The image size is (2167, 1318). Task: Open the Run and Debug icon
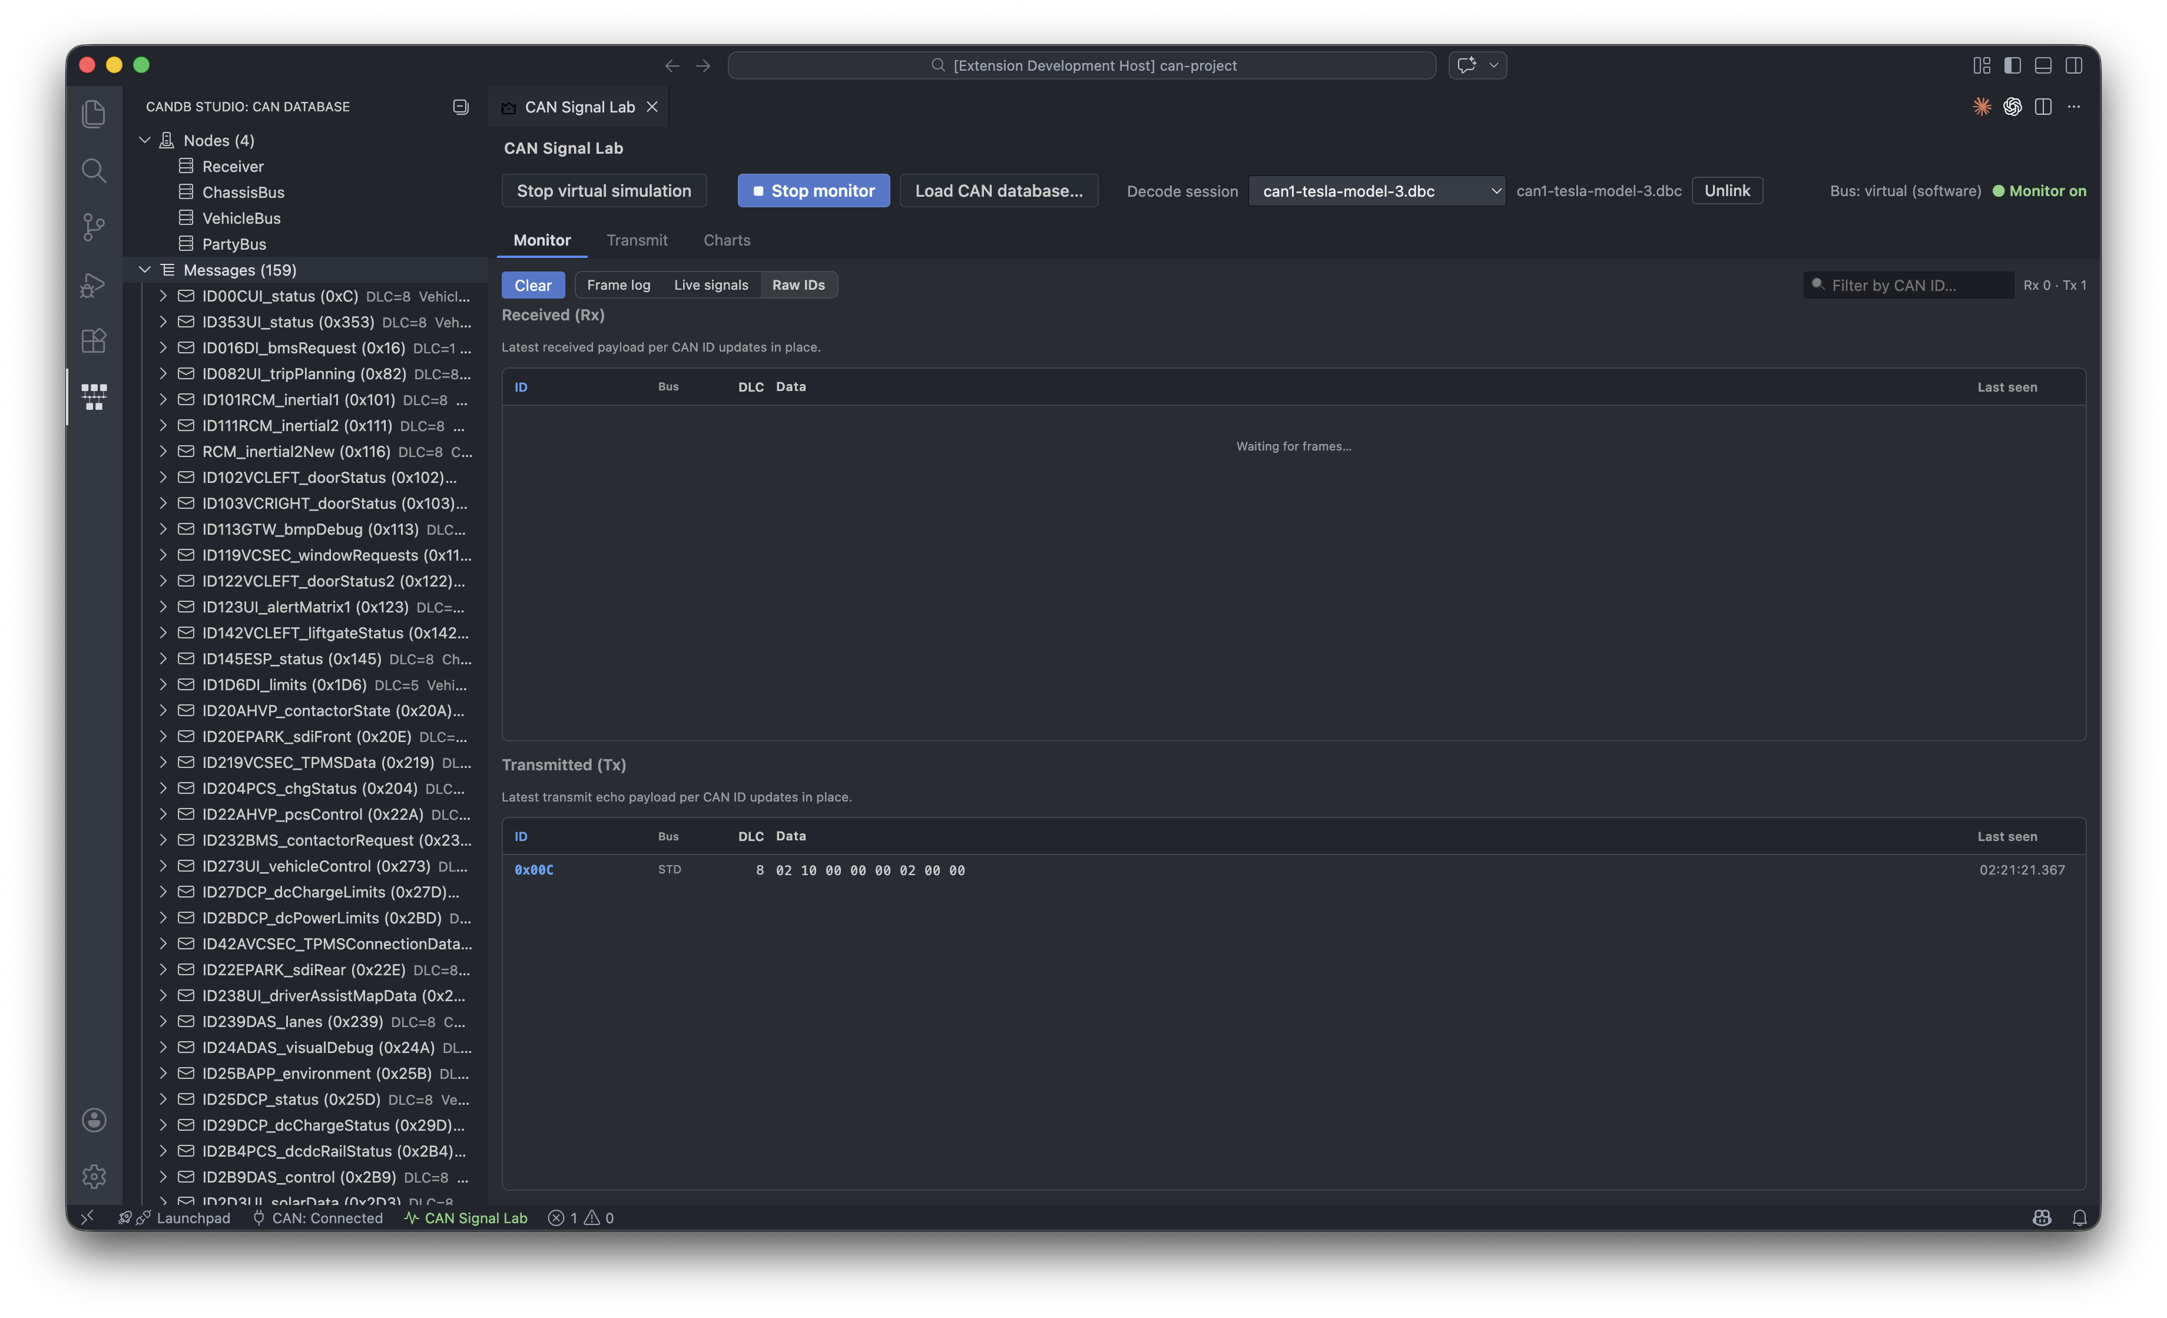pos(93,284)
